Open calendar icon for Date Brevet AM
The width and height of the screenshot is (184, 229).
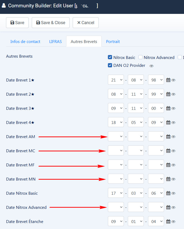(x=168, y=137)
